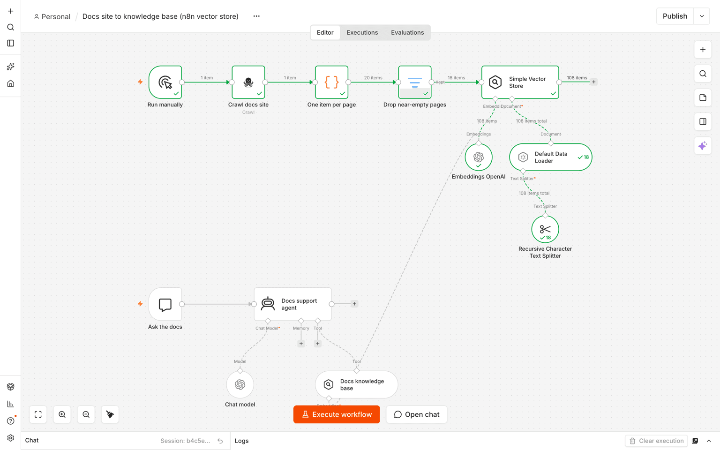Image resolution: width=720 pixels, height=450 pixels.
Task: Add node with canvas plus button
Action: [703, 50]
